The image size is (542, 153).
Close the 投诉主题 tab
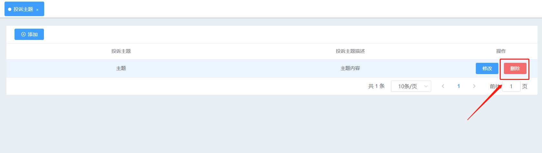coord(37,10)
